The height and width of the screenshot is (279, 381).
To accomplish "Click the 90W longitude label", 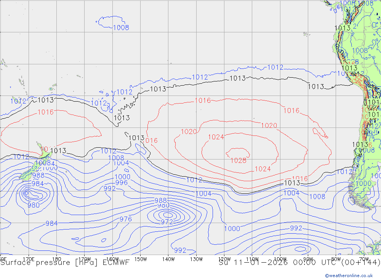I will 308,259.
